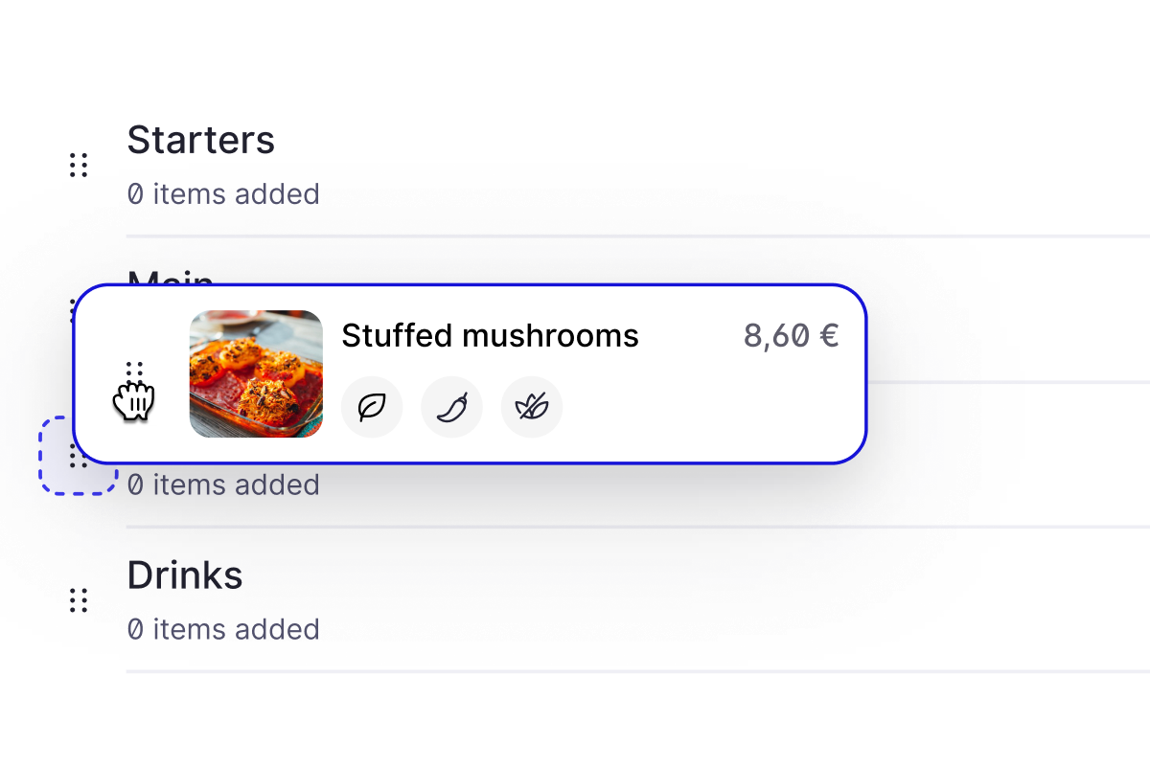Click the chili pepper spicy icon
The height and width of the screenshot is (766, 1150).
451,407
